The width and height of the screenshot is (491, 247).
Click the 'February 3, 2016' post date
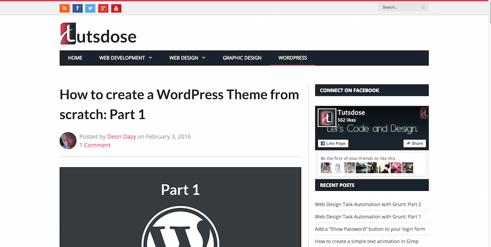click(168, 137)
